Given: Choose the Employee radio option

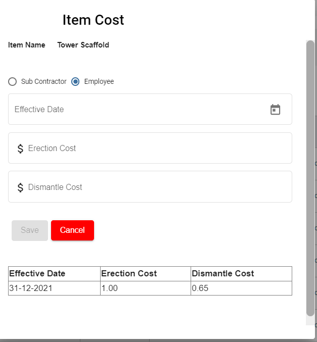Looking at the screenshot, I should coord(75,82).
